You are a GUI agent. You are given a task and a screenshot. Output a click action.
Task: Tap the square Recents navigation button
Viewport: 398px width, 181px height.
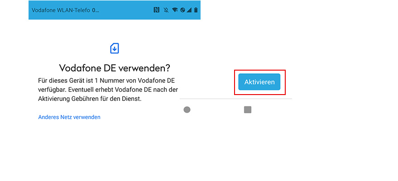tap(248, 110)
